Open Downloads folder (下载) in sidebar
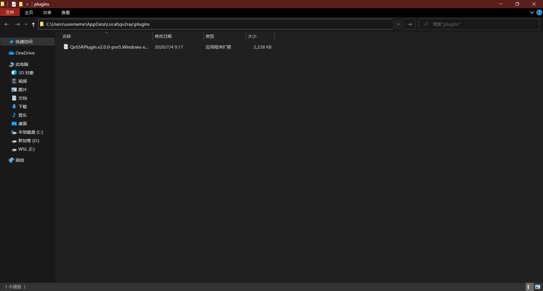Image resolution: width=543 pixels, height=291 pixels. 22,106
